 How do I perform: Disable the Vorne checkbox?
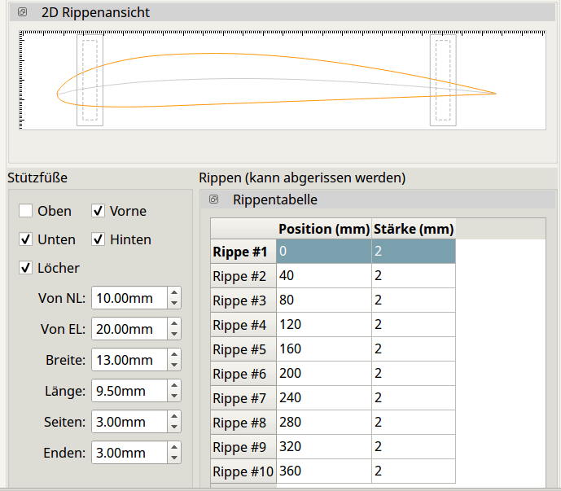(99, 211)
